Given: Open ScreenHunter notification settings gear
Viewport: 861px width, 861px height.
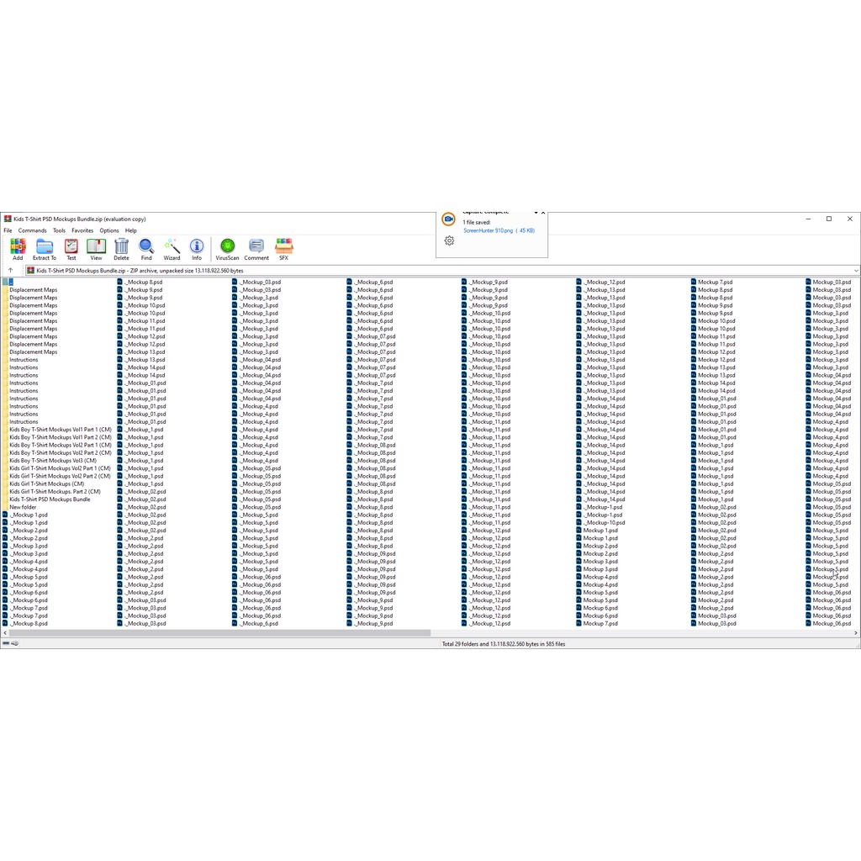Looking at the screenshot, I should [x=449, y=240].
